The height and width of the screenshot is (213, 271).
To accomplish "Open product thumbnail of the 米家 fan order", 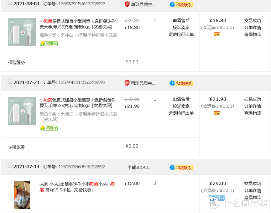I will point(22,195).
